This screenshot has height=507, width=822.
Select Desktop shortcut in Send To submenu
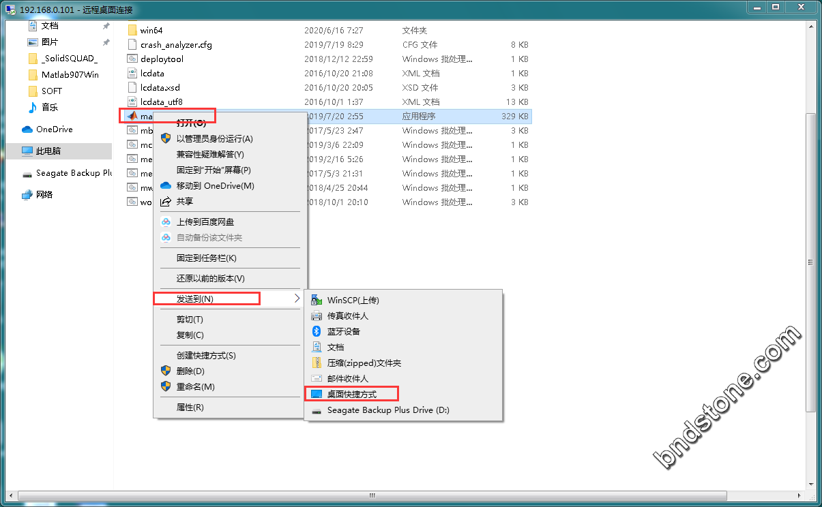pyautogui.click(x=351, y=395)
